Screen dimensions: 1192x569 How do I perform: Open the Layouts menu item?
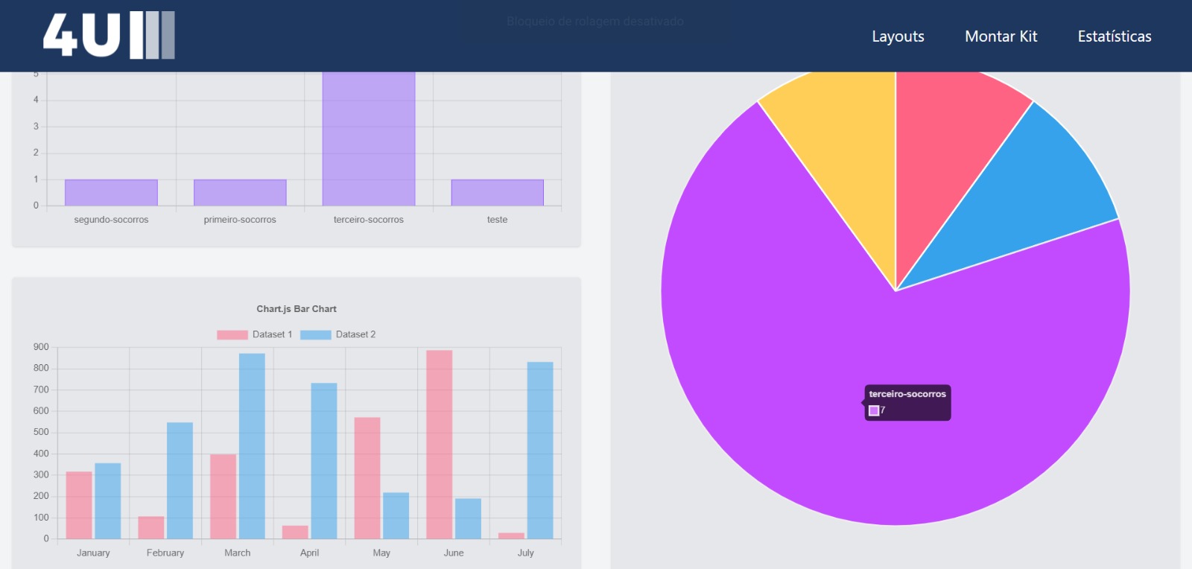pos(898,36)
